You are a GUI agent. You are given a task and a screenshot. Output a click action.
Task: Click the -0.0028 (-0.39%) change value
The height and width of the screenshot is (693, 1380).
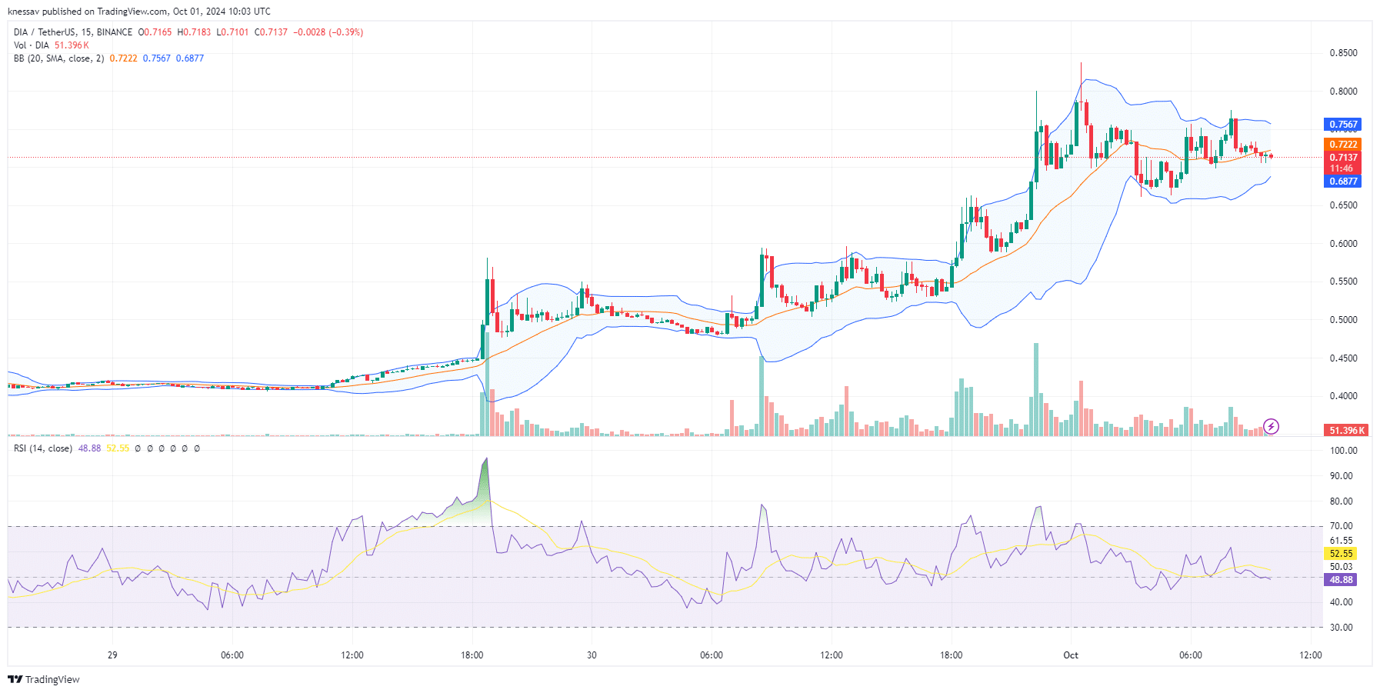pyautogui.click(x=328, y=32)
